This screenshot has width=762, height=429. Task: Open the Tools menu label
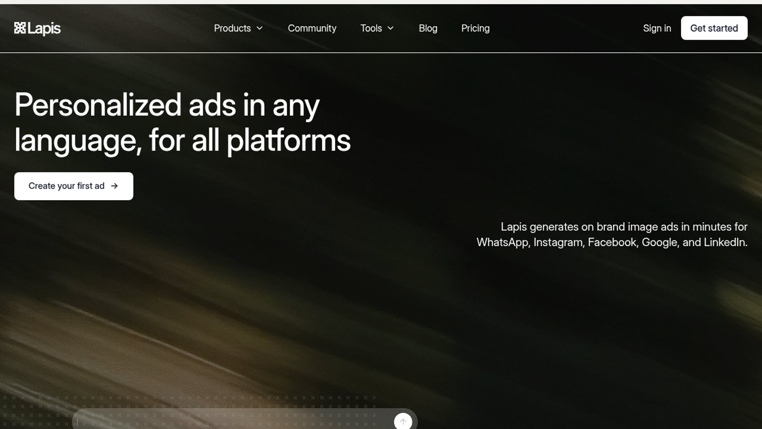(371, 28)
